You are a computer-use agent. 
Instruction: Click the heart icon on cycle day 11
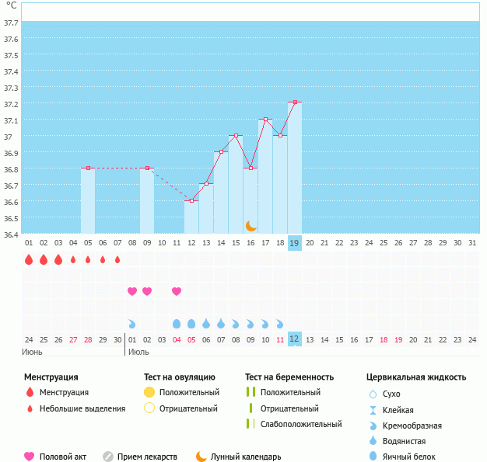tap(177, 291)
